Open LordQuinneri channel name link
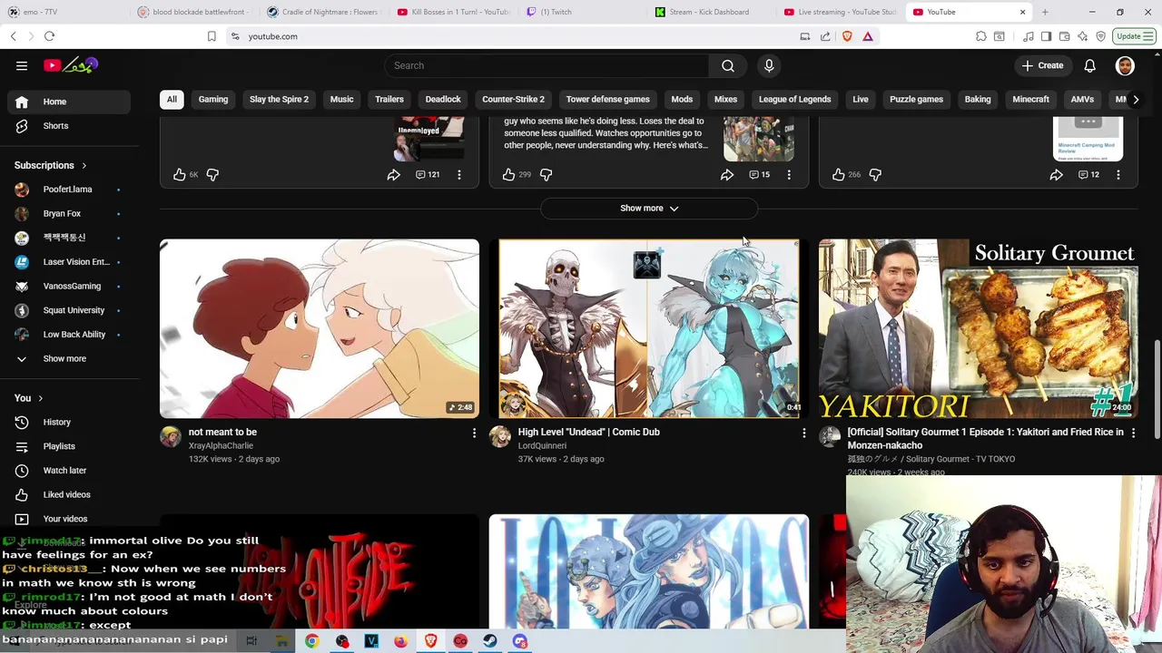The image size is (1162, 653). [x=542, y=446]
